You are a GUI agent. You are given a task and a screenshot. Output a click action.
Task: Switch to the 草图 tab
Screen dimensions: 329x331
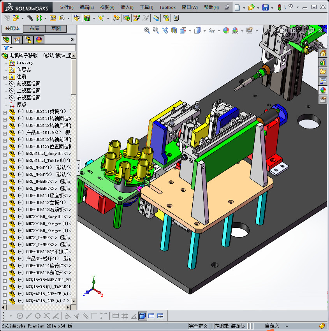pyautogui.click(x=56, y=28)
